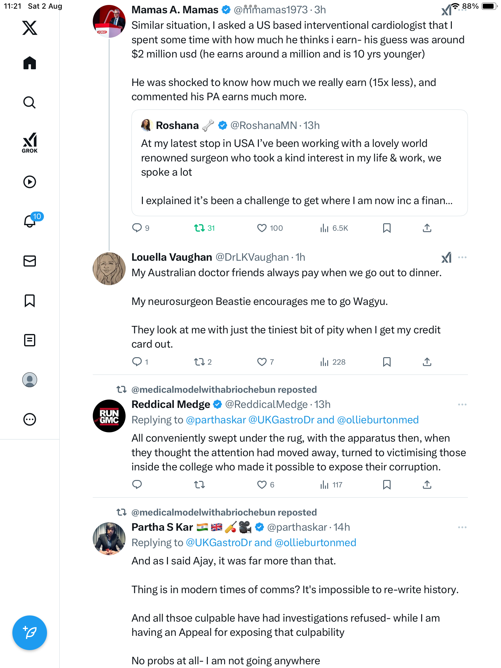The width and height of the screenshot is (501, 668).
Task: Open the @ollieburtonmed link in Partha's reply
Action: pyautogui.click(x=315, y=543)
